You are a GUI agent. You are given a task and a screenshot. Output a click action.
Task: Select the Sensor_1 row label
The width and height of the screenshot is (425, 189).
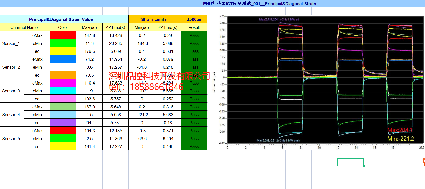pyautogui.click(x=12, y=43)
